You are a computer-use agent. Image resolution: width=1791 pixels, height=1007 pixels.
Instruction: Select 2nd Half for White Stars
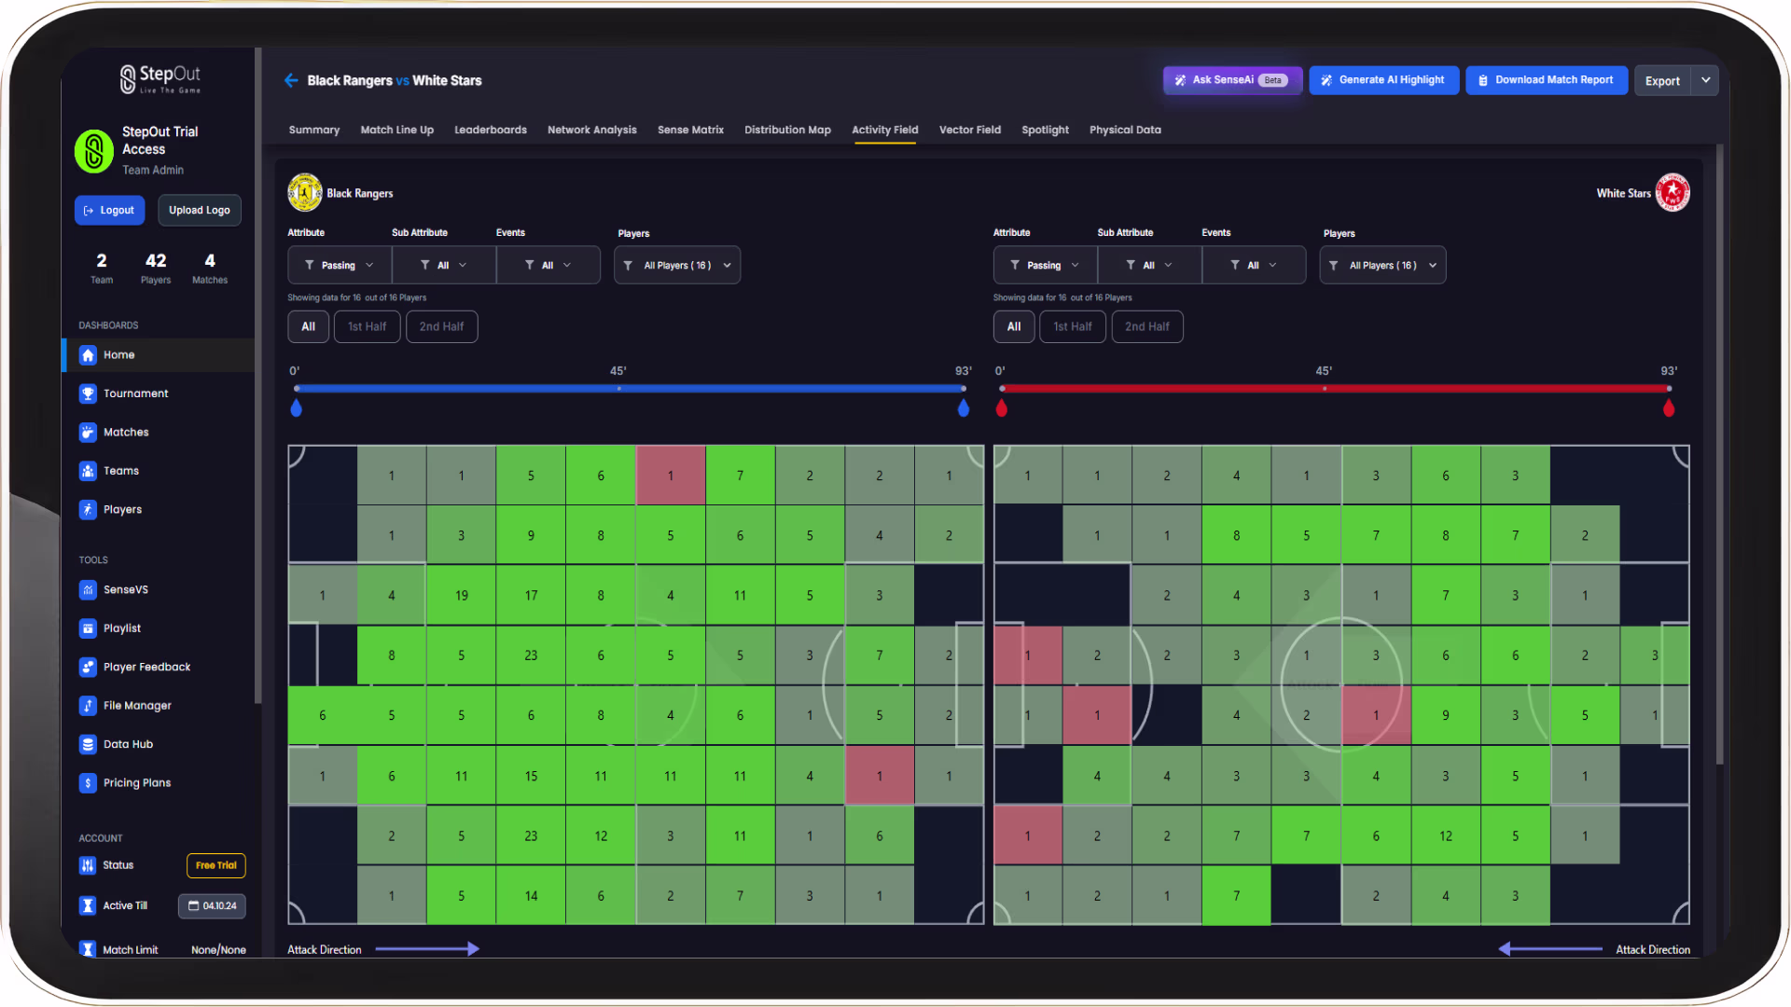click(x=1146, y=327)
